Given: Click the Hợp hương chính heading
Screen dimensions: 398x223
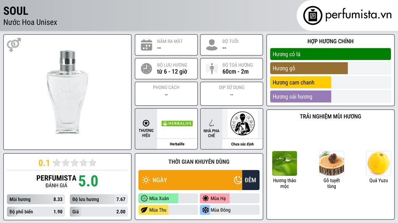Looking at the screenshot, I should (330, 41).
